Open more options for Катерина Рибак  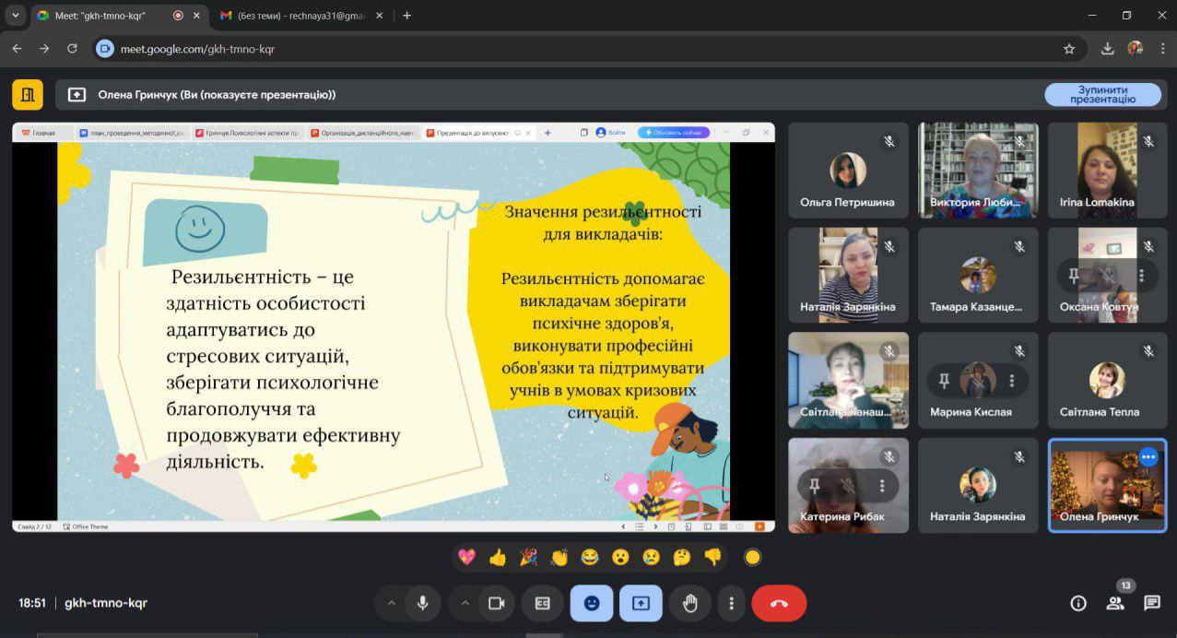click(x=882, y=485)
